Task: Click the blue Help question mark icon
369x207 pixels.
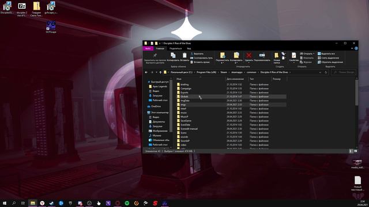Action: (356, 48)
